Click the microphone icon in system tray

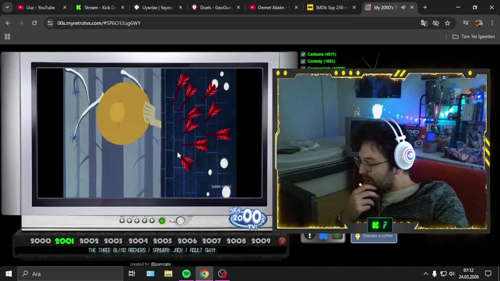click(434, 274)
